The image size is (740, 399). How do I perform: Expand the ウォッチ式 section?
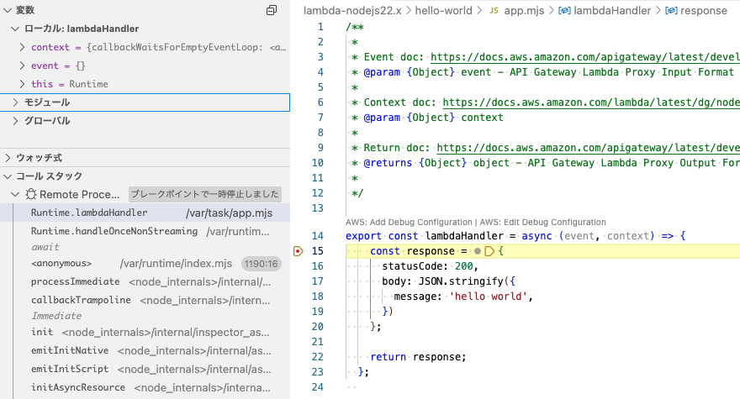pos(8,158)
